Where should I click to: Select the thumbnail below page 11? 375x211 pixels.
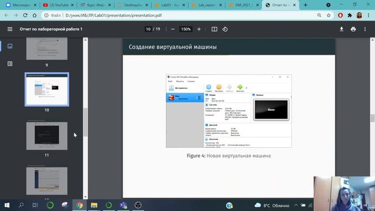point(47,181)
